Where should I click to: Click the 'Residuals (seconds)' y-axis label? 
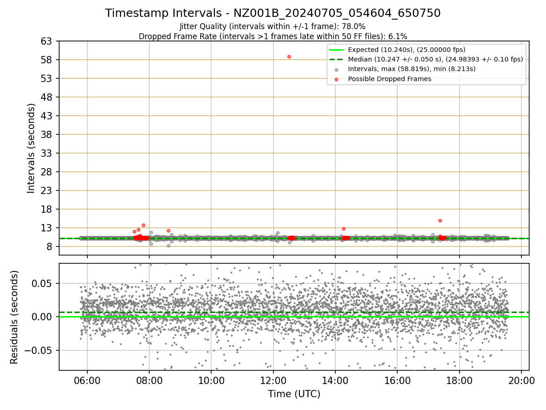15,317
